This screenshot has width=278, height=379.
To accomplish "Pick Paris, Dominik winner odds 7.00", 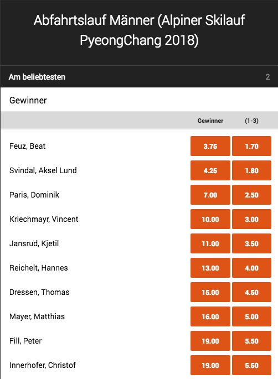I will click(x=210, y=195).
